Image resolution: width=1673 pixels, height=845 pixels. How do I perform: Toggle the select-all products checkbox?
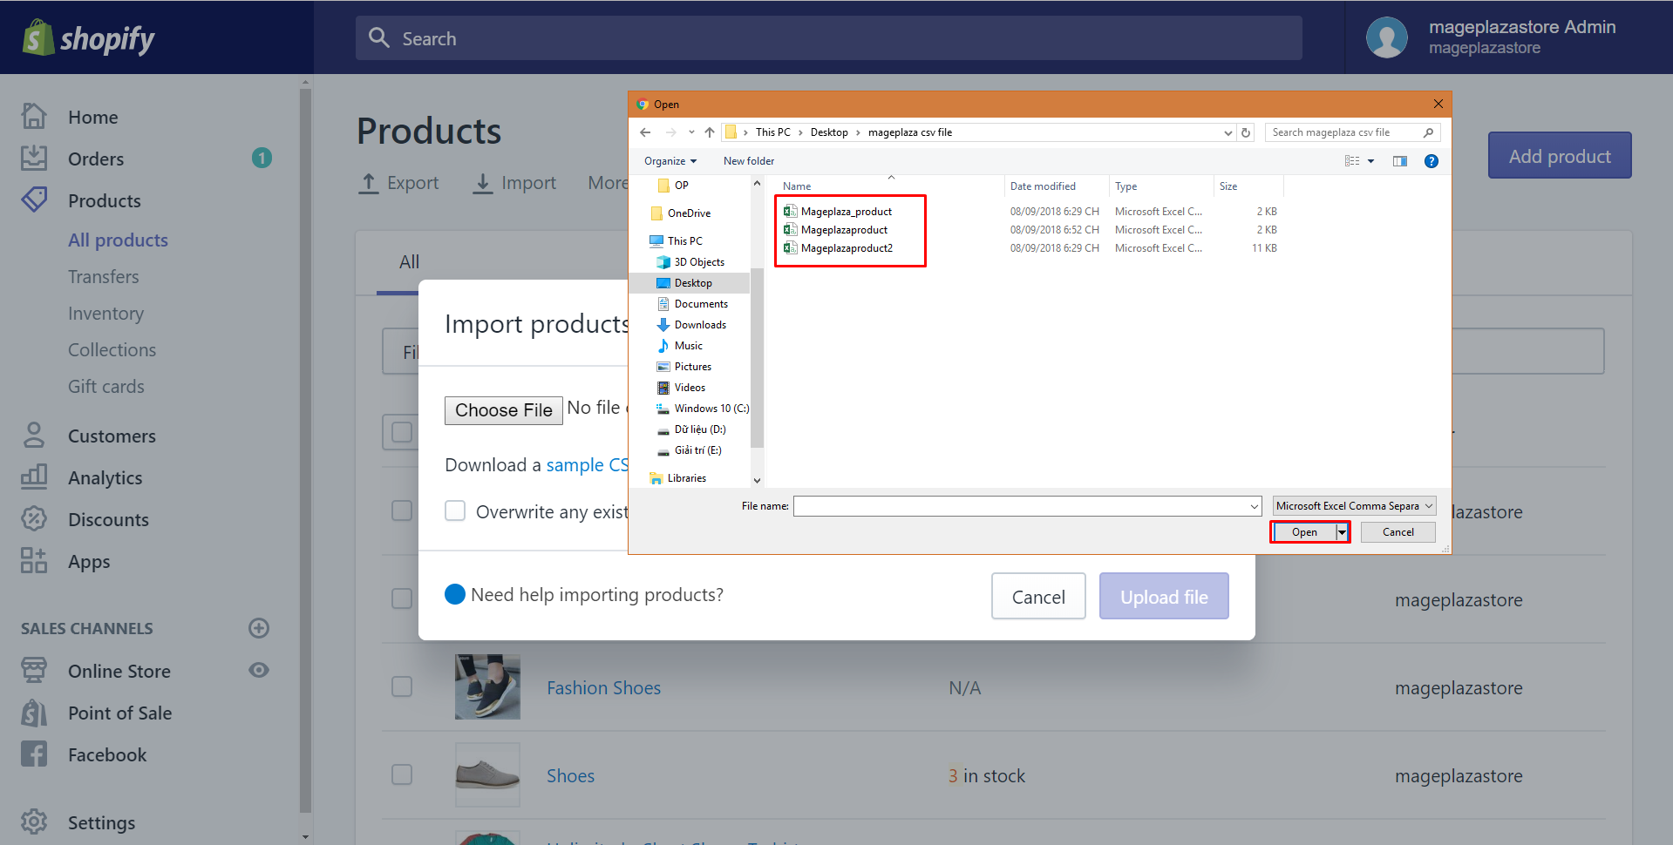[x=402, y=432]
